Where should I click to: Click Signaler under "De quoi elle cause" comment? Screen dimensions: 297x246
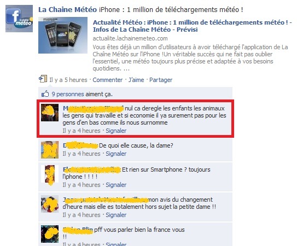(x=116, y=154)
